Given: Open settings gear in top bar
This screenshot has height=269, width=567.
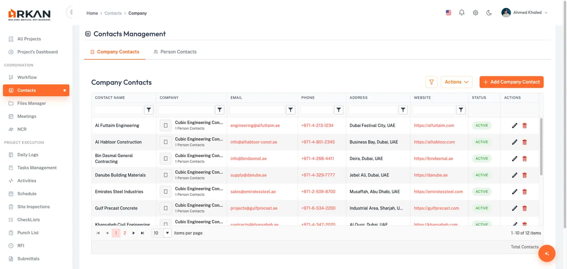Looking at the screenshot, I should point(476,13).
